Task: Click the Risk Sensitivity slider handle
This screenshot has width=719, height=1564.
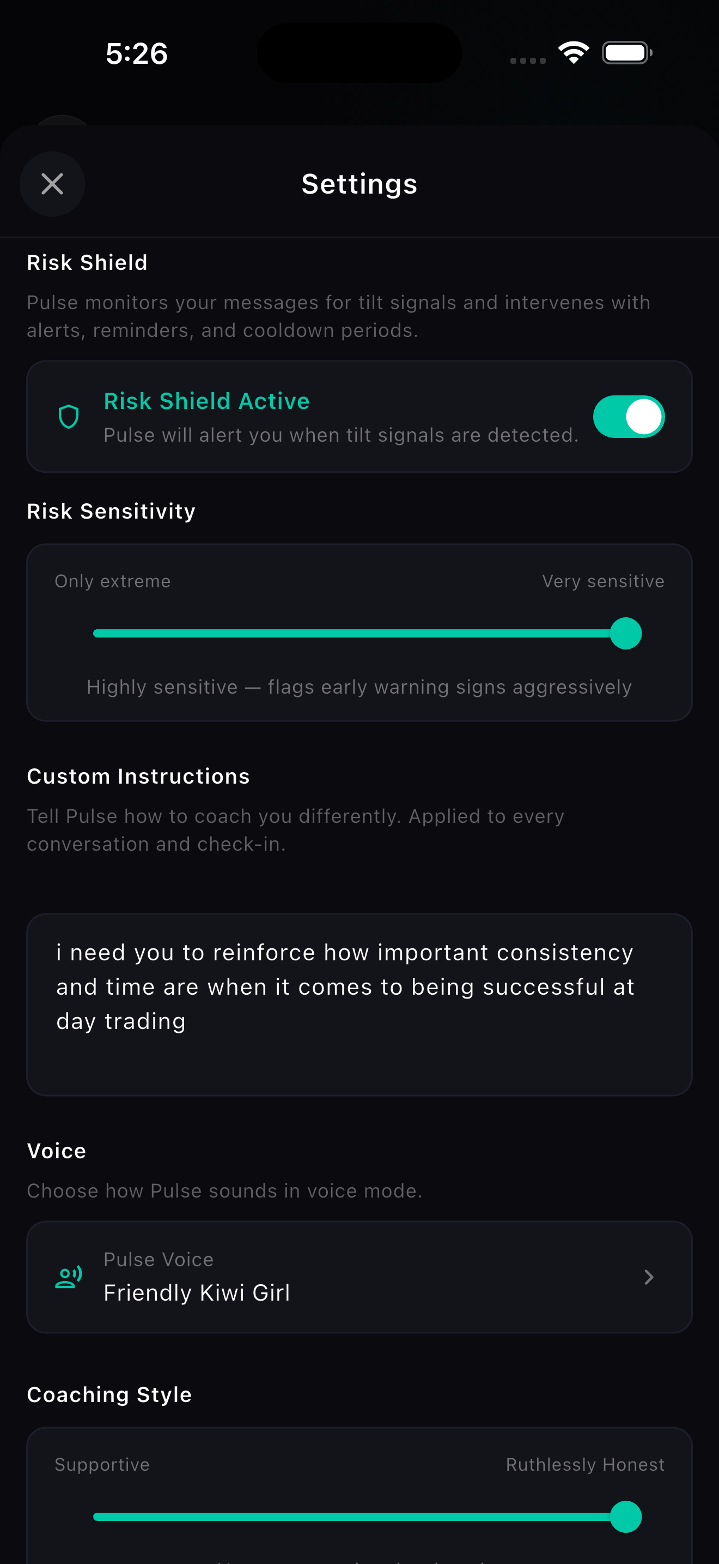Action: pyautogui.click(x=626, y=633)
